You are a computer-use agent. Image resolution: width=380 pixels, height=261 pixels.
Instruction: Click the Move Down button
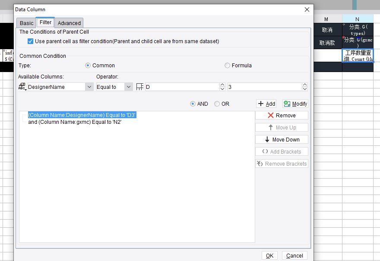pos(282,139)
